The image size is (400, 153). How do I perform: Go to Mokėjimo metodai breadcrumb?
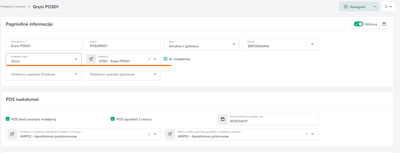tap(13, 7)
